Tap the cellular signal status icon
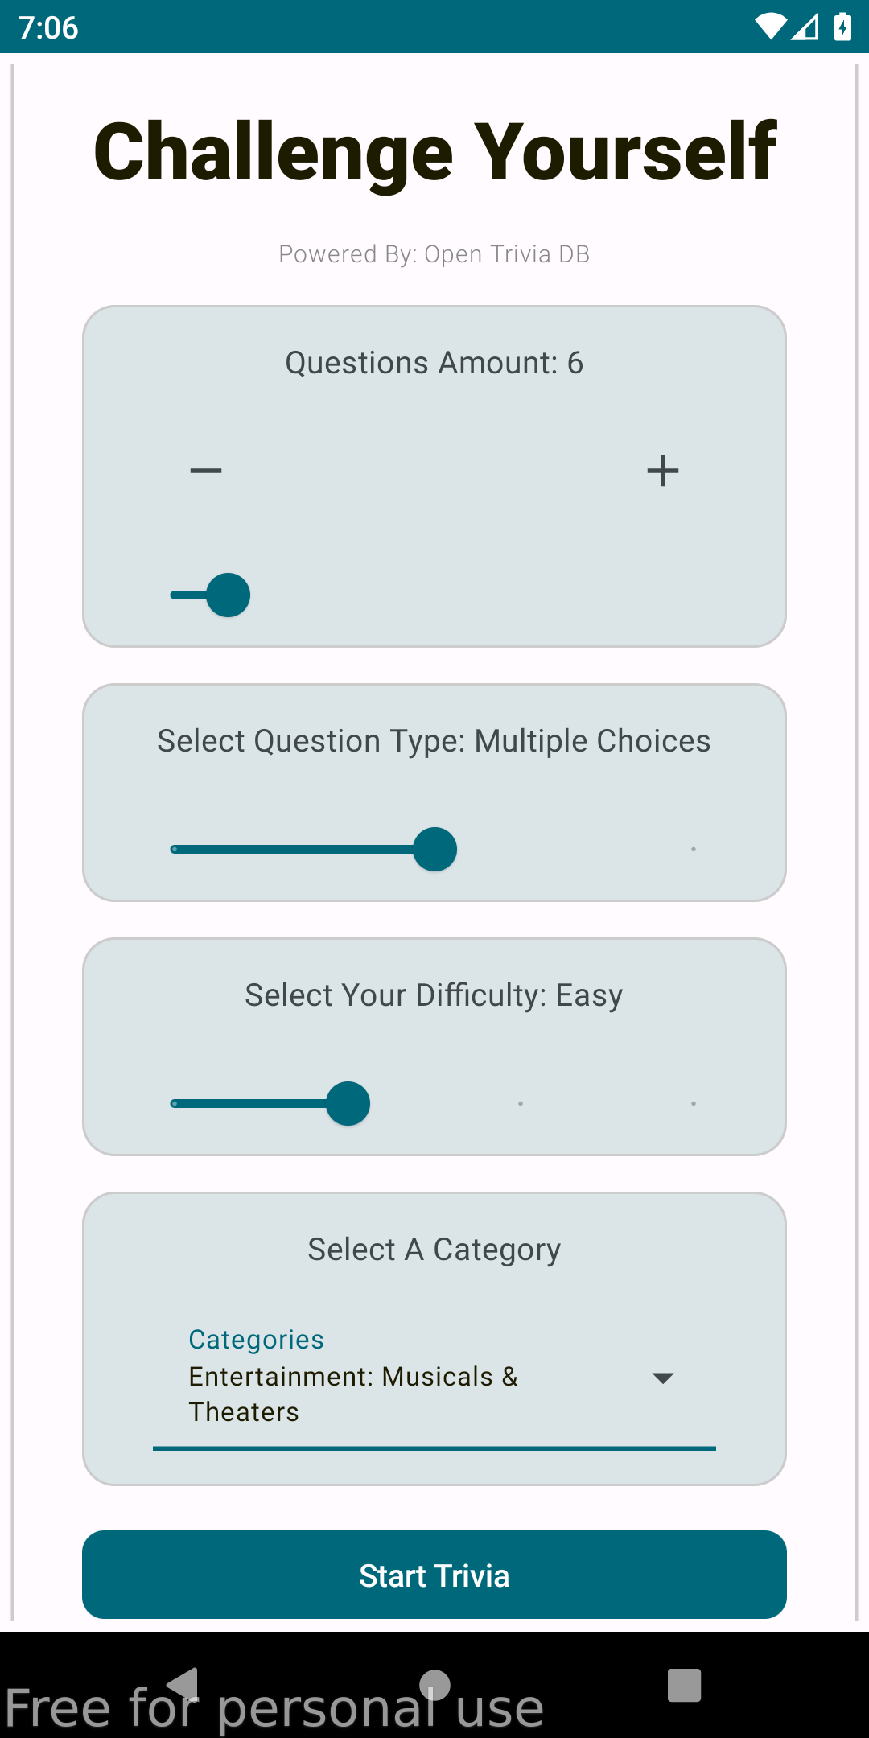This screenshot has height=1738, width=869. [x=805, y=27]
